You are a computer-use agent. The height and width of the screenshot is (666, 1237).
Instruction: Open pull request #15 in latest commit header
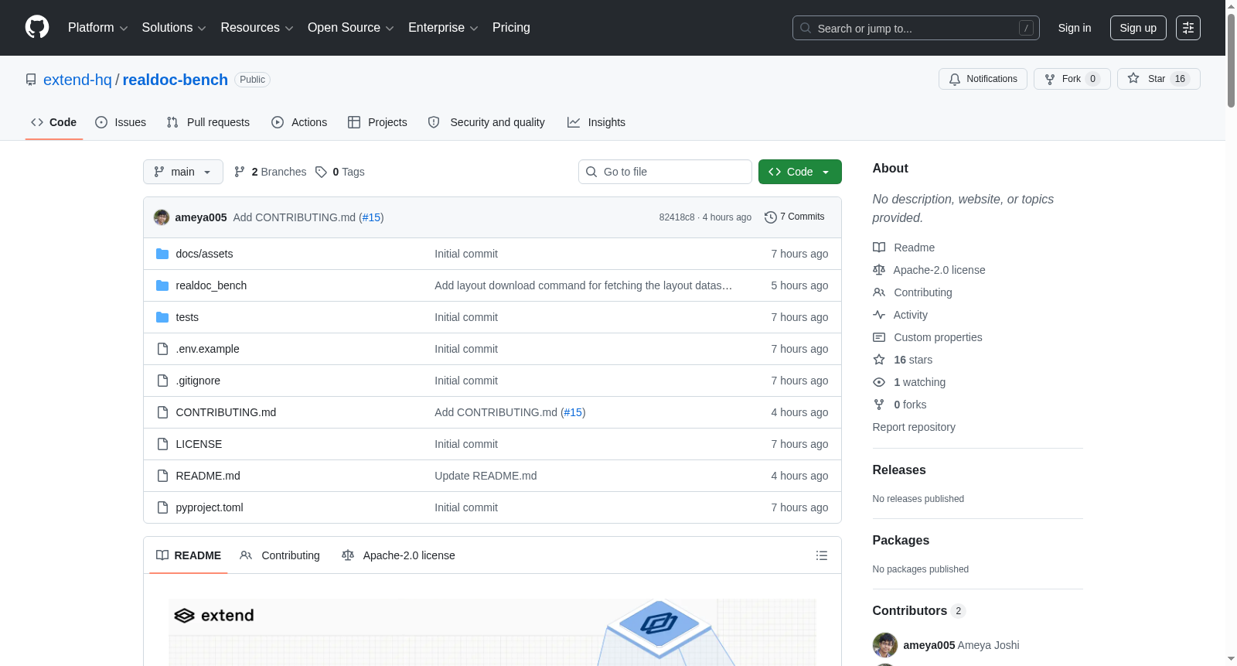click(372, 217)
